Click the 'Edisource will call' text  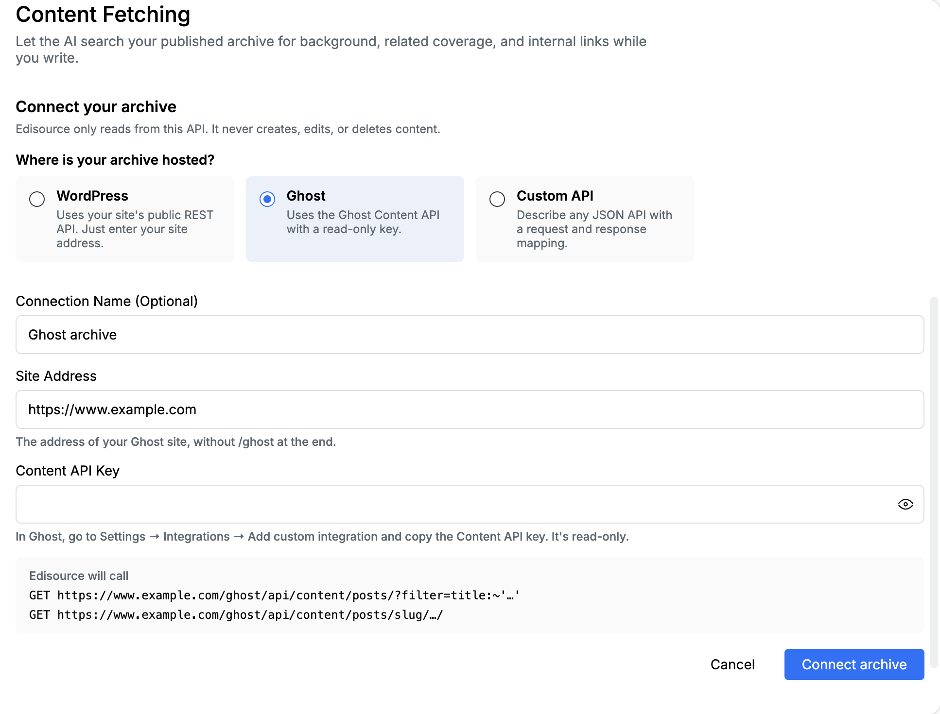coord(79,576)
